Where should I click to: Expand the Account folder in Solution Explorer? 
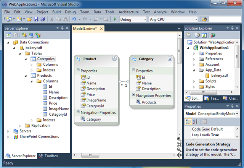[x=194, y=65]
